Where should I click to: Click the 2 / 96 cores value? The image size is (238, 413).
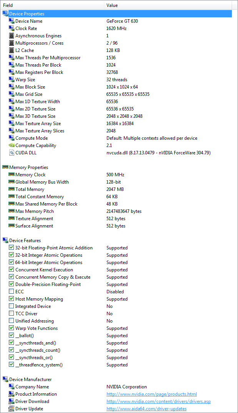[x=112, y=43]
